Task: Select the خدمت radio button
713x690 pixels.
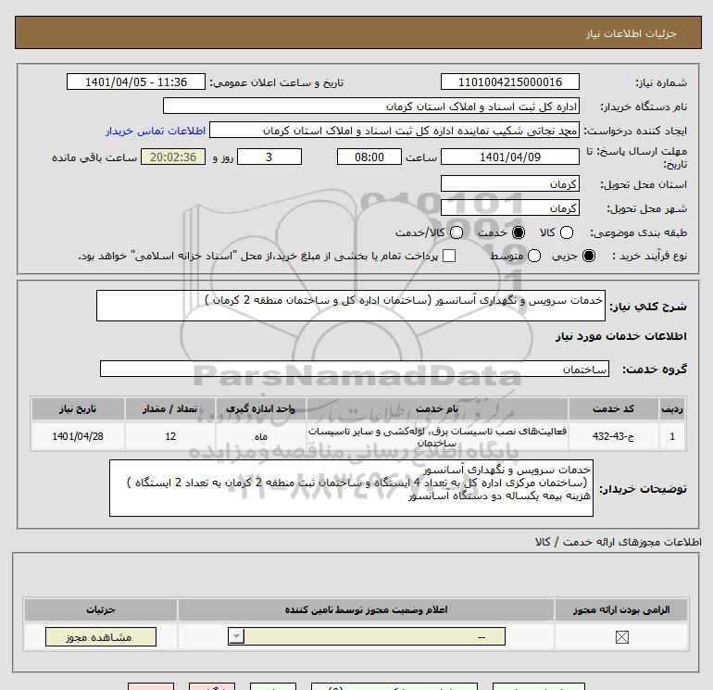Action: point(519,232)
